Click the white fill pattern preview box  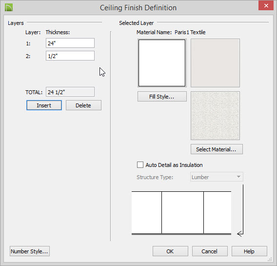click(162, 63)
